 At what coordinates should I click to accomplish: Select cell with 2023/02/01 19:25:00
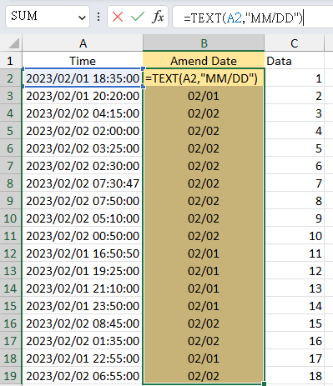tap(83, 271)
